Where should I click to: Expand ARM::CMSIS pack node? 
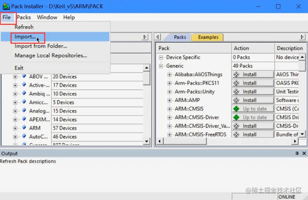[x=169, y=109]
